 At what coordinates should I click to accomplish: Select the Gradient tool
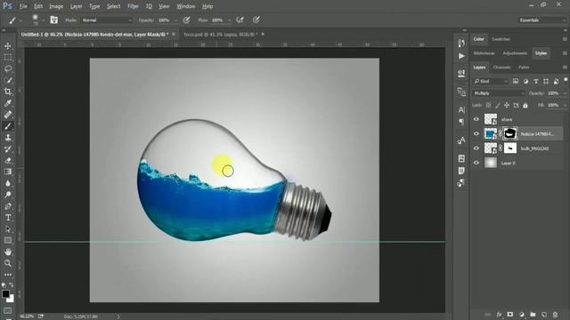tap(8, 172)
